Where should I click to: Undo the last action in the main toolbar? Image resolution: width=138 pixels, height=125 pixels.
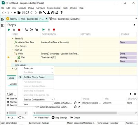31,13
